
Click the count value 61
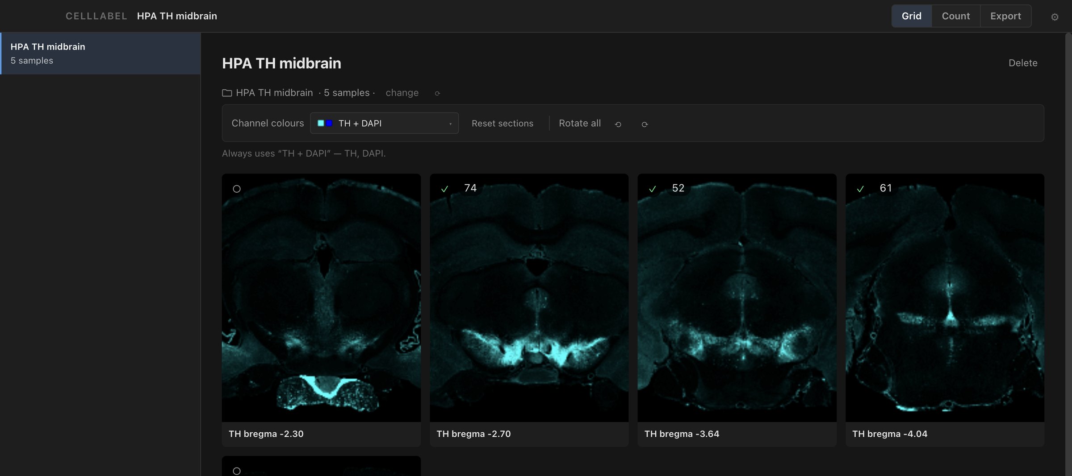point(886,188)
